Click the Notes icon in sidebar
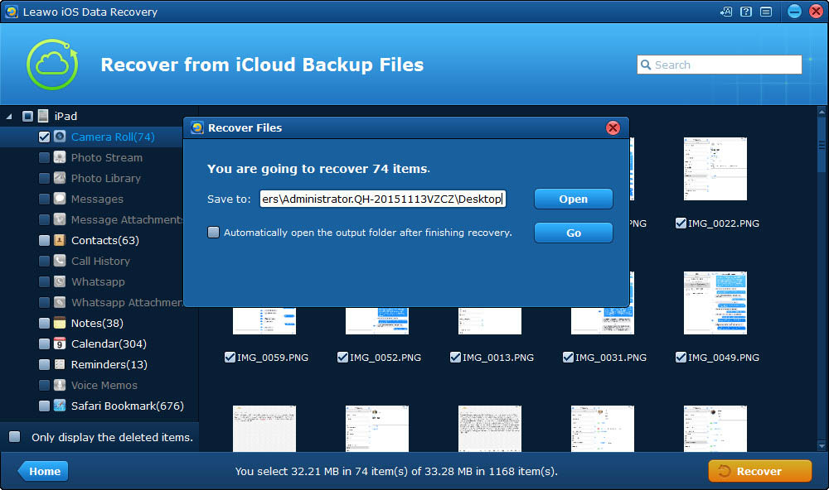The height and width of the screenshot is (490, 829). click(60, 323)
